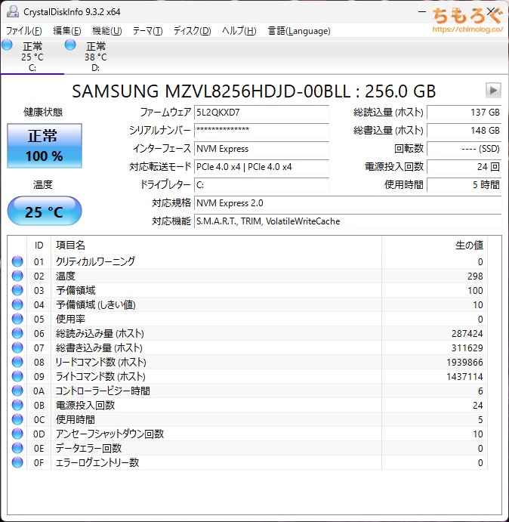This screenshot has width=509, height=522.
Task: Open the ヘルプ(H) menu
Action: point(239,31)
